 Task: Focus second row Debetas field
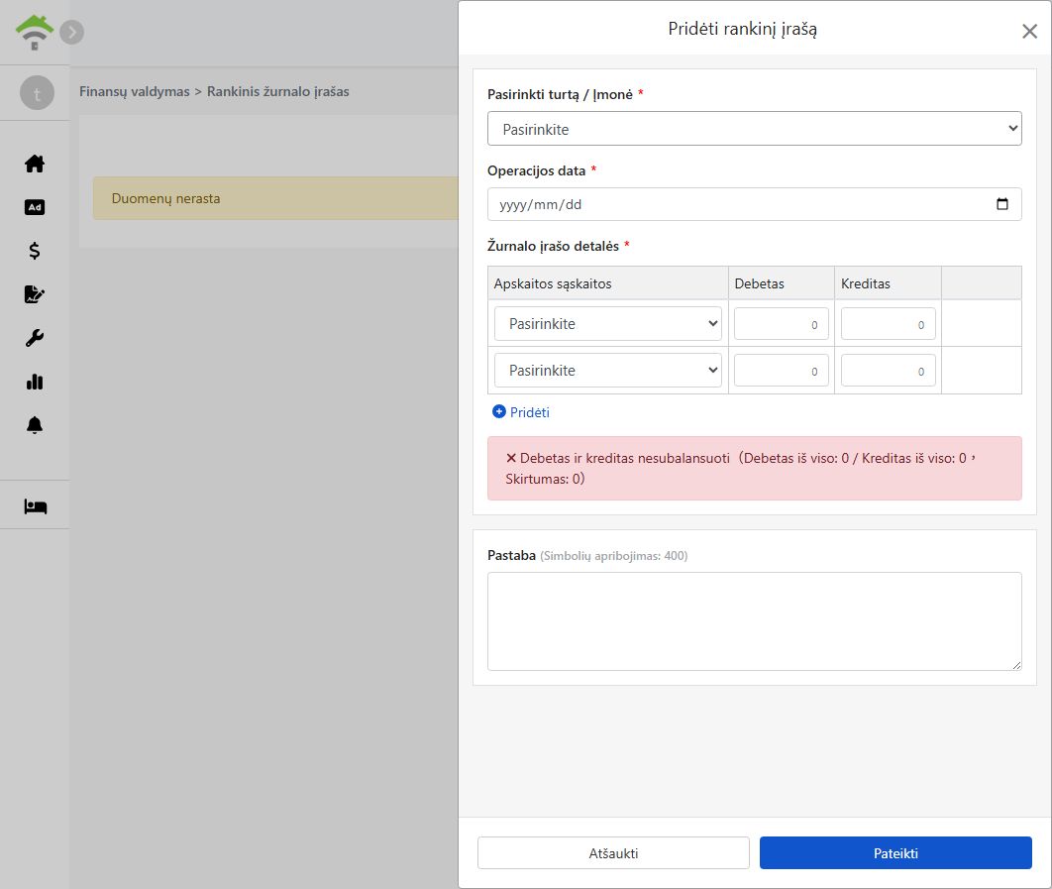[x=781, y=371]
